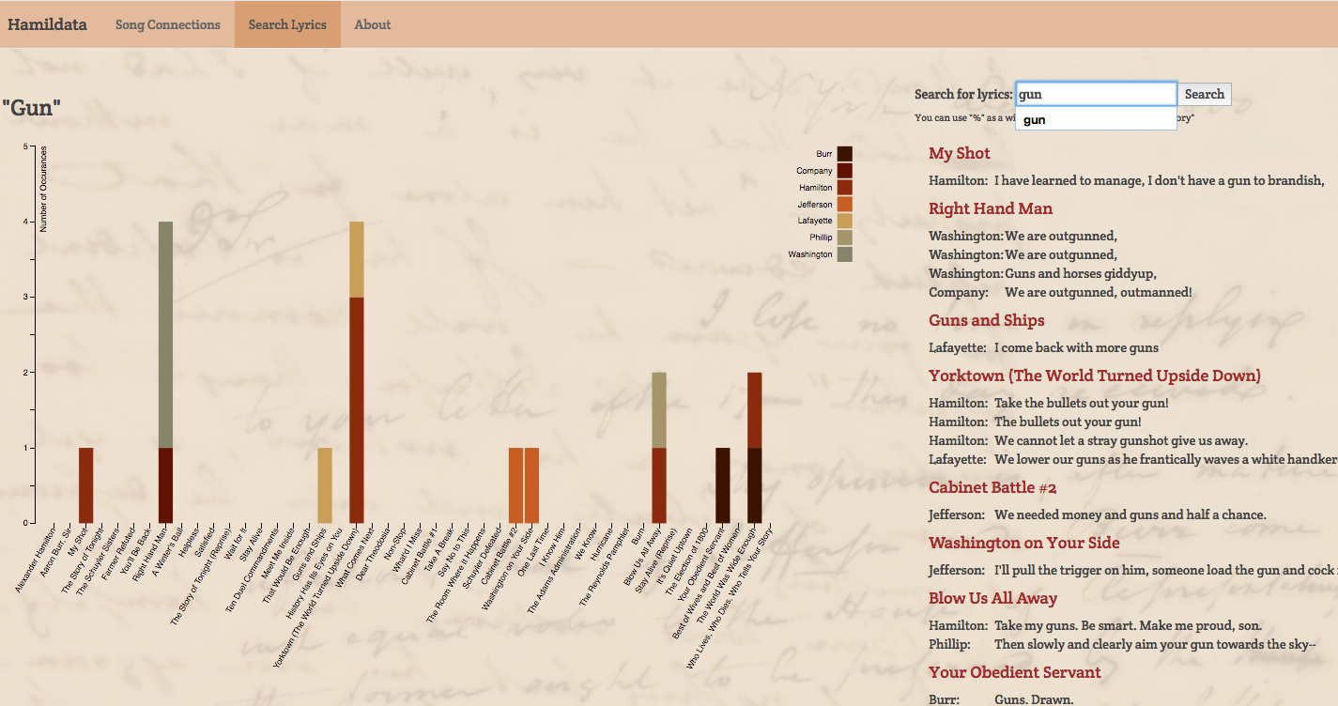Open the Yorktown (The World Turned Upside Down) heading
The height and width of the screenshot is (706, 1338).
(x=1095, y=376)
